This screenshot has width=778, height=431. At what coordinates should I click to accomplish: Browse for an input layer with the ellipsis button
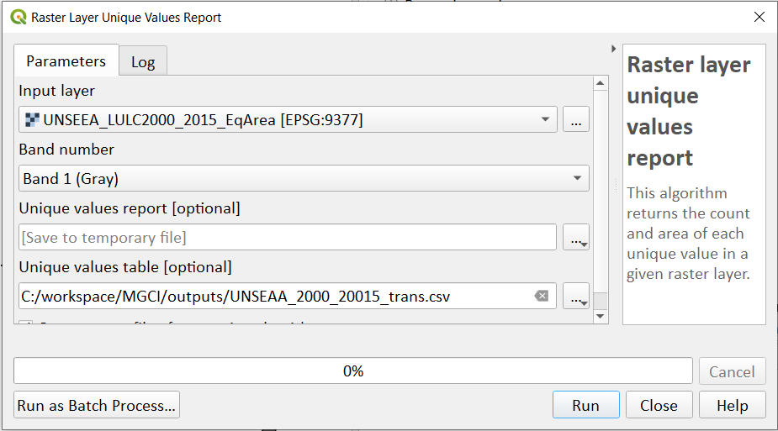[x=576, y=119]
